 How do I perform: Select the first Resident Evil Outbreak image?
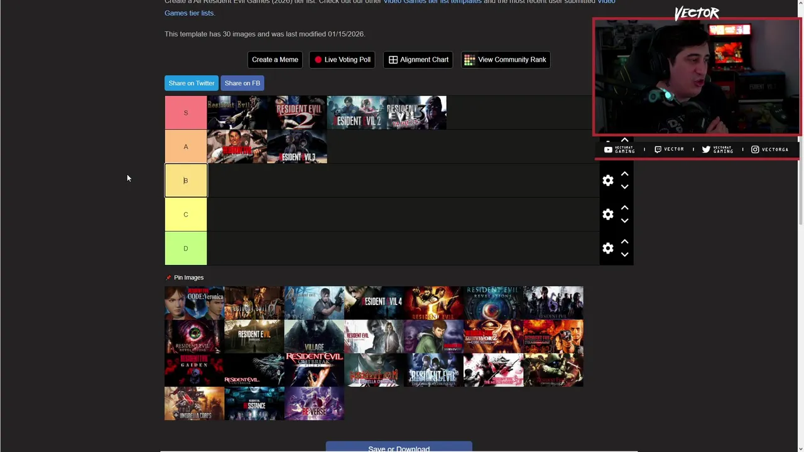[x=254, y=370]
